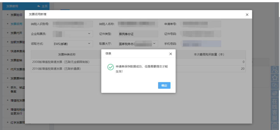
Task: Confirm the info message with 确定
Action: pyautogui.click(x=164, y=85)
